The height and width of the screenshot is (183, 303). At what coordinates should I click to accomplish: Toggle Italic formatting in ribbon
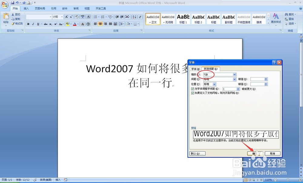click(33, 24)
